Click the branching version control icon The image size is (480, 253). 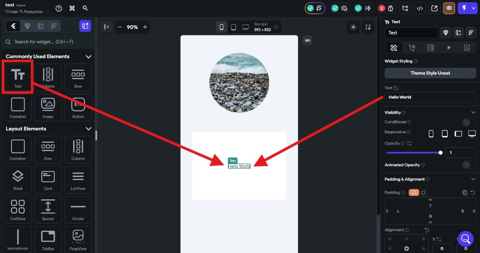tap(405, 8)
